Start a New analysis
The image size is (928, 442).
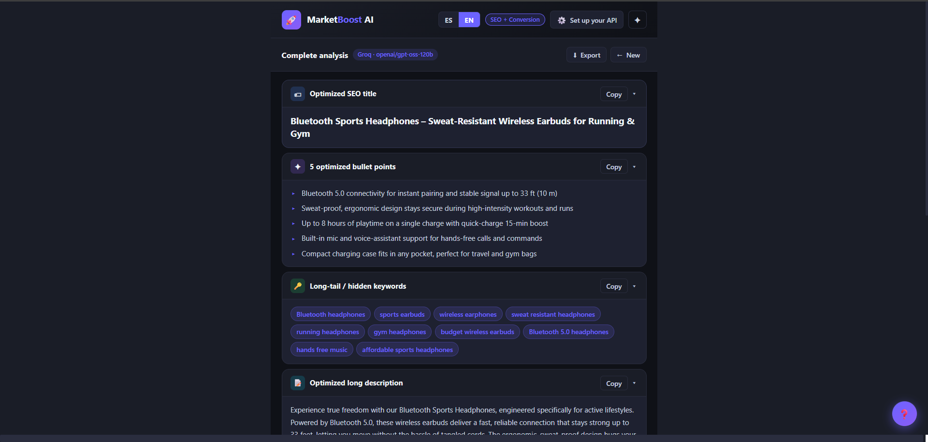(x=628, y=55)
